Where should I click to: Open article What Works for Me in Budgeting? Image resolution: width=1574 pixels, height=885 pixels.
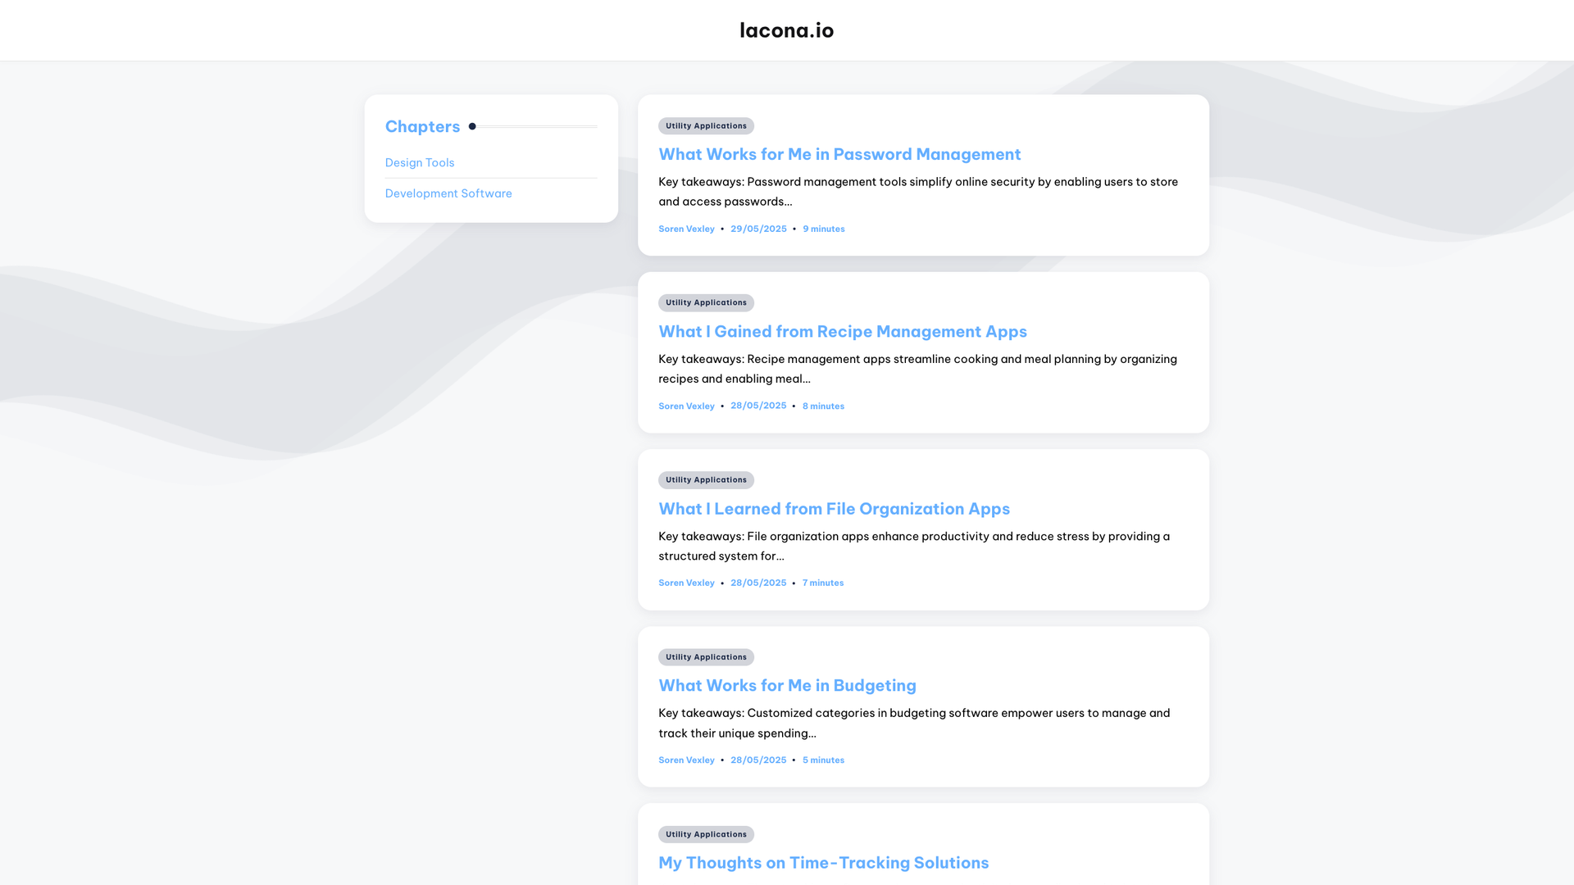787,686
